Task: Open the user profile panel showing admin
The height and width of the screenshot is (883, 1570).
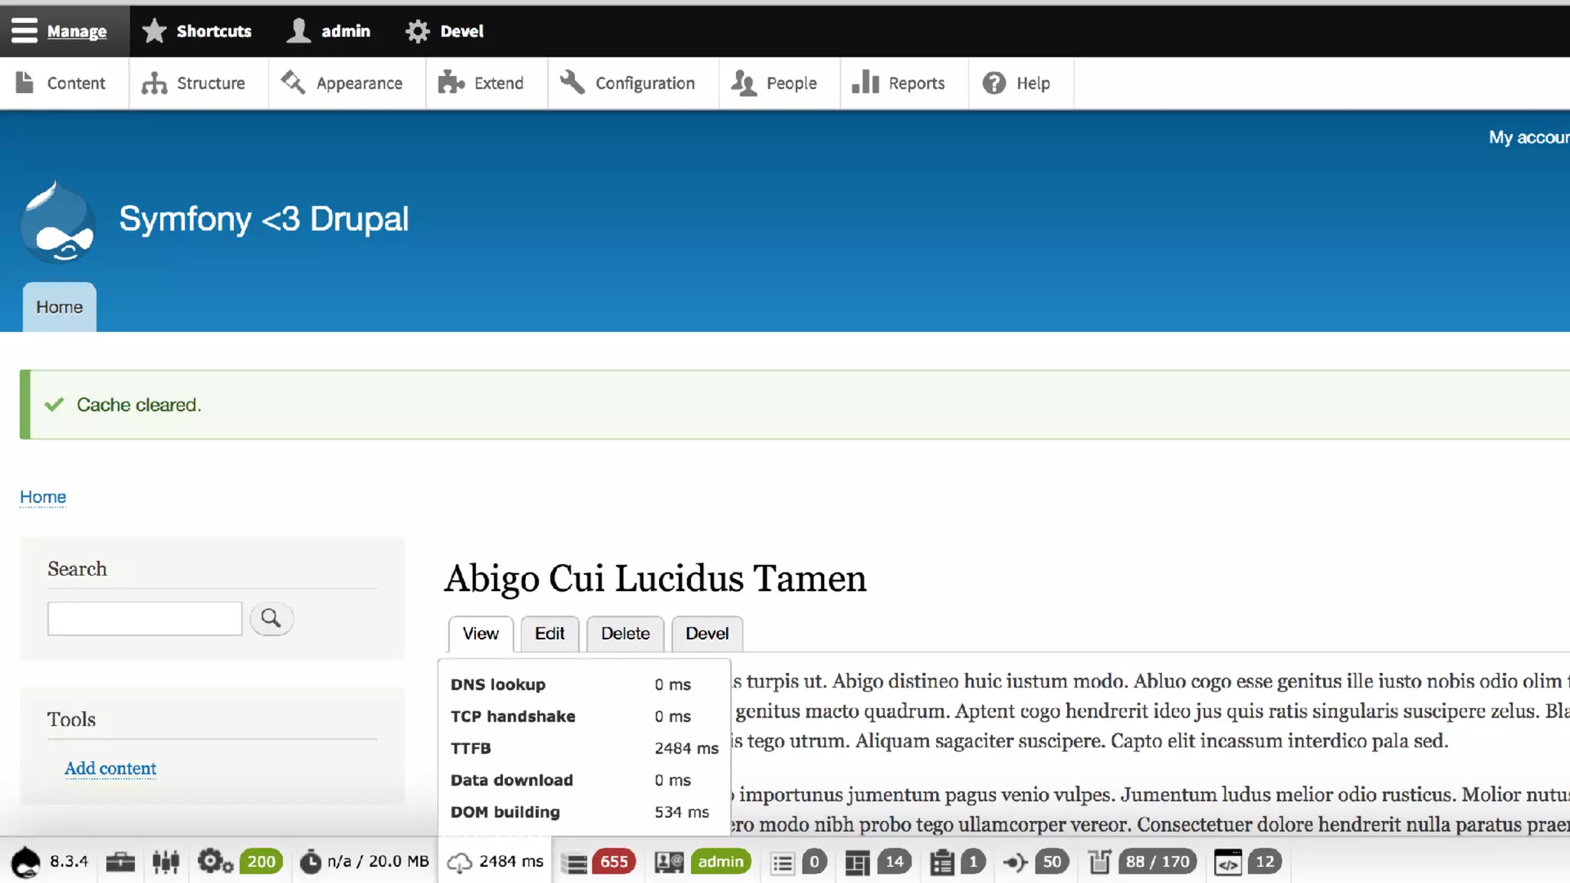Action: 668,862
